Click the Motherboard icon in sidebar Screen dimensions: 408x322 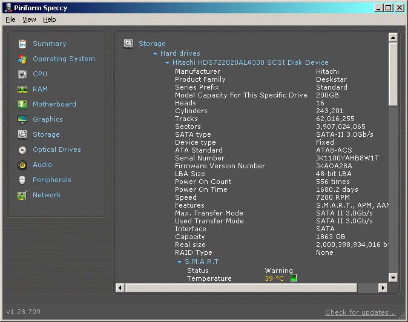(x=22, y=104)
